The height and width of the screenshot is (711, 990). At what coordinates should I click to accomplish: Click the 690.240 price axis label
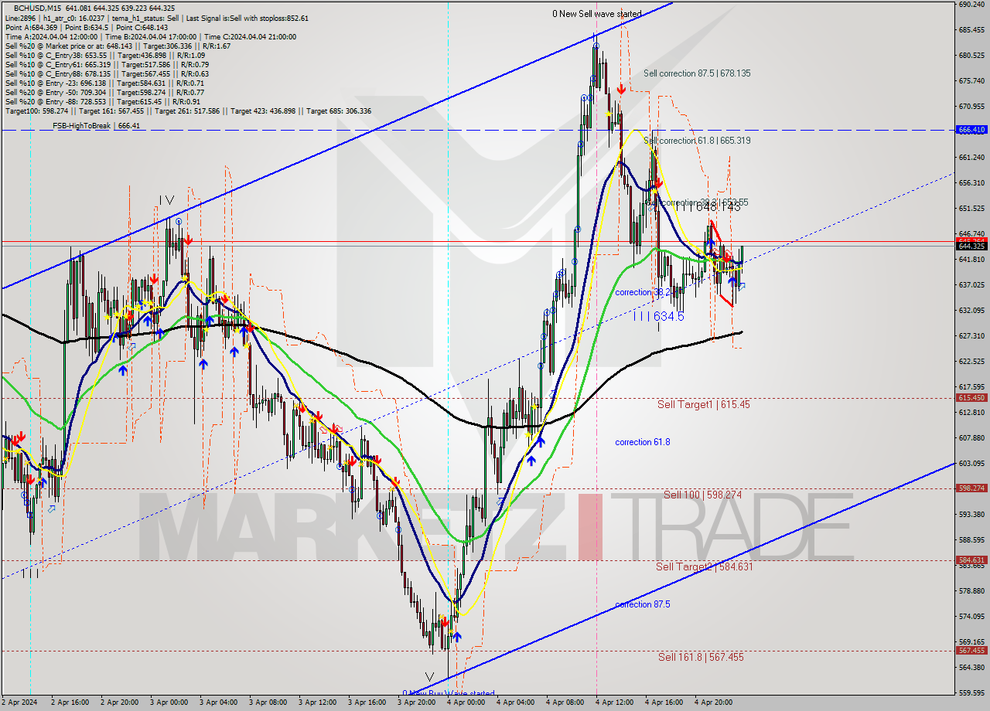click(971, 5)
